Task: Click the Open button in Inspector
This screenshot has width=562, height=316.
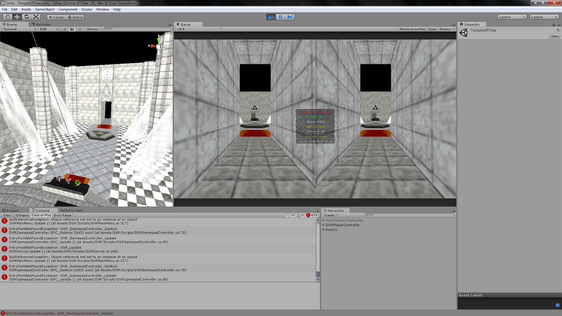Action: (555, 36)
